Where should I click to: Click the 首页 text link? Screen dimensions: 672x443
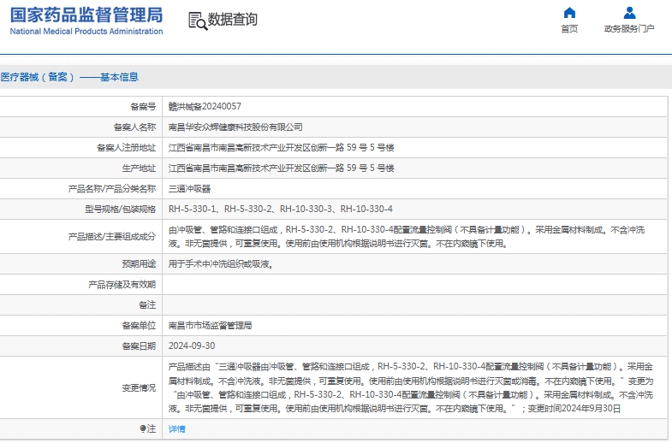[569, 29]
